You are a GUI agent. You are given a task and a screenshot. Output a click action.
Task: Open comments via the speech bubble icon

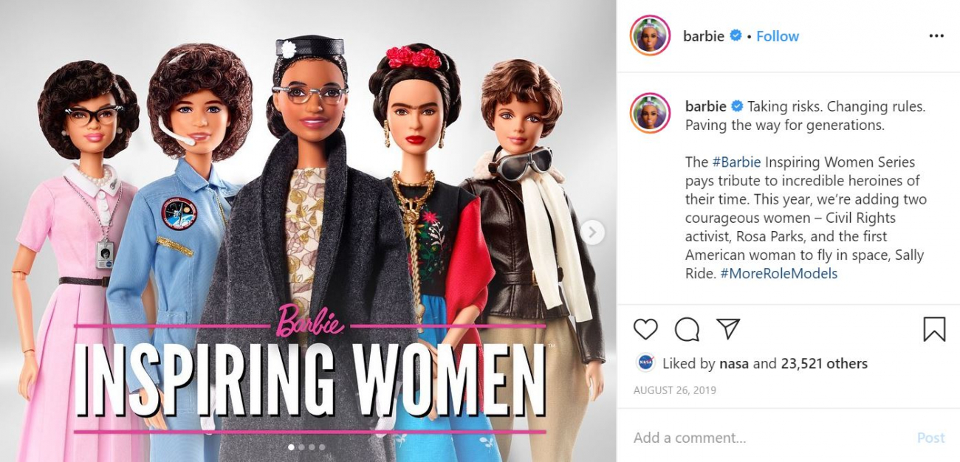tap(687, 328)
